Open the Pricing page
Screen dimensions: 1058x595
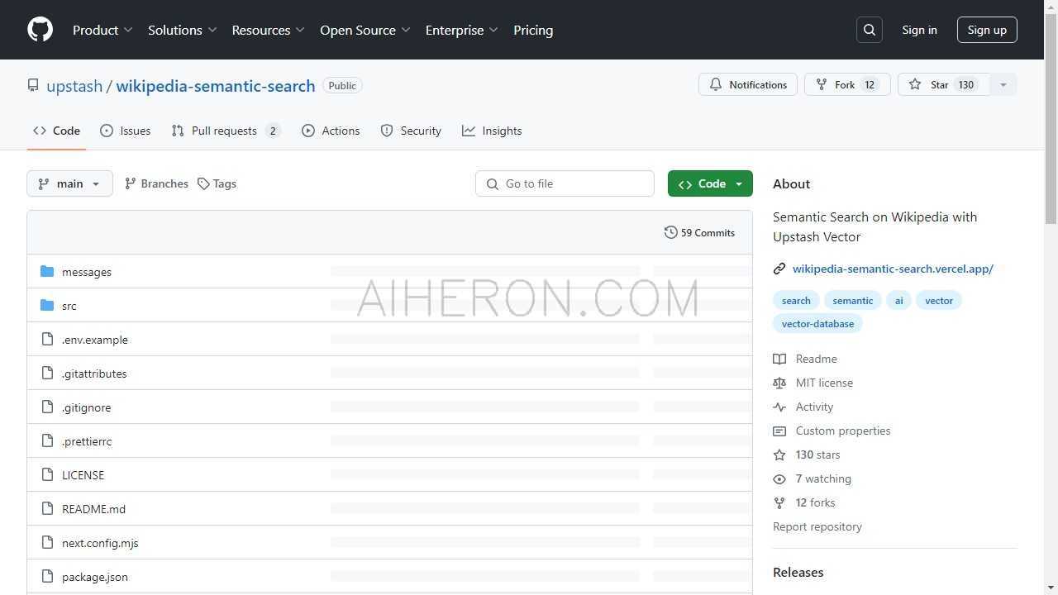(533, 30)
